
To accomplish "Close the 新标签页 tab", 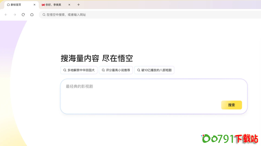I will coord(34,5).
